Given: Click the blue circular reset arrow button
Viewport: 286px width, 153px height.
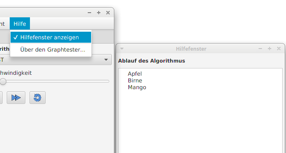Looking at the screenshot, I should (x=38, y=98).
